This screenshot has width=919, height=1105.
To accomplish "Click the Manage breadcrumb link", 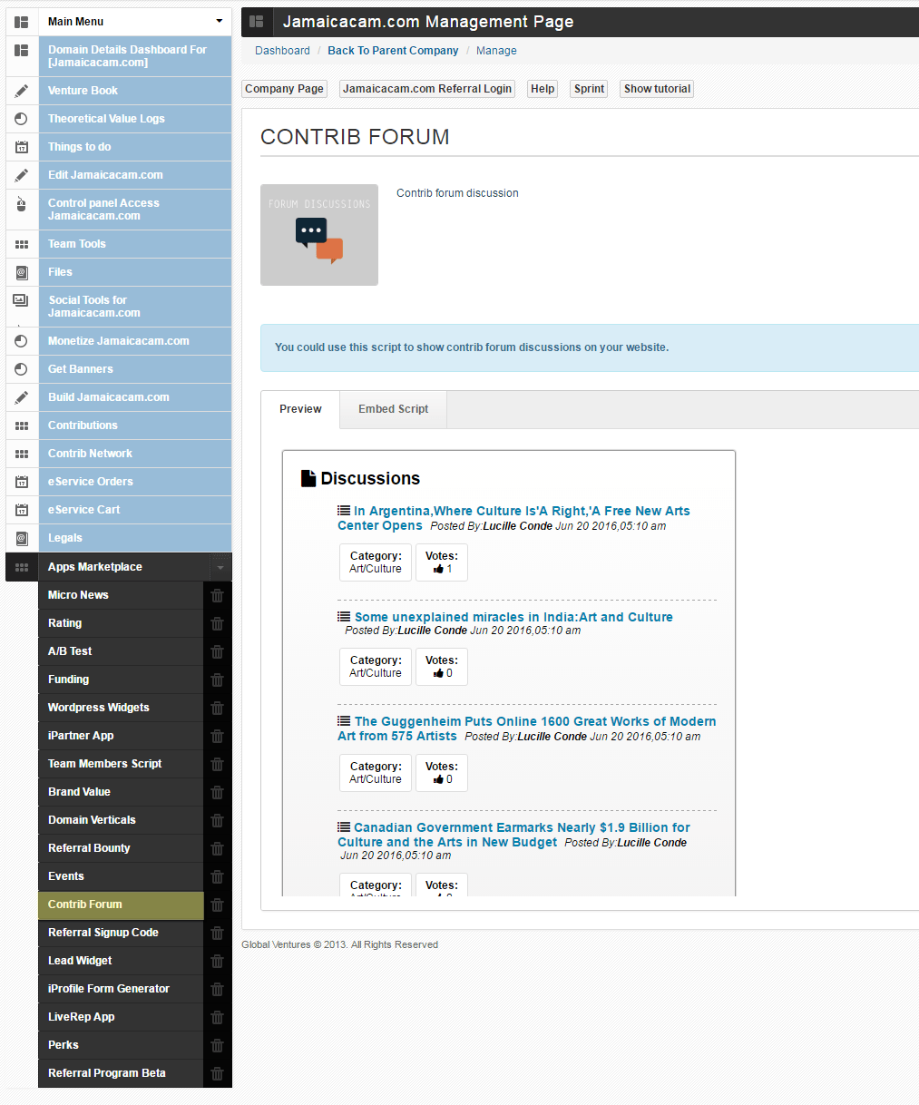I will (x=496, y=51).
